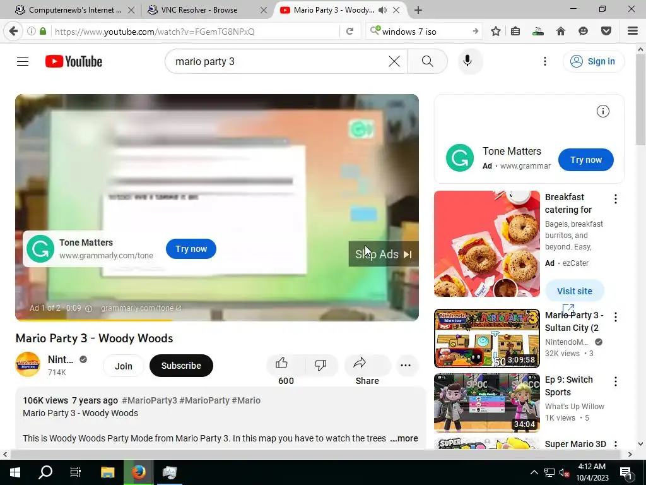Image resolution: width=646 pixels, height=485 pixels.
Task: Open the Windows Start menu
Action: click(15, 472)
